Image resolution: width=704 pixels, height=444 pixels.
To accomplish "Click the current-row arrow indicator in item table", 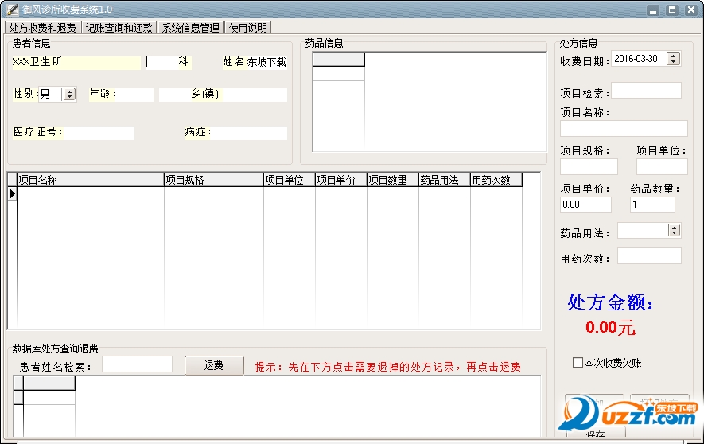I will tap(13, 194).
